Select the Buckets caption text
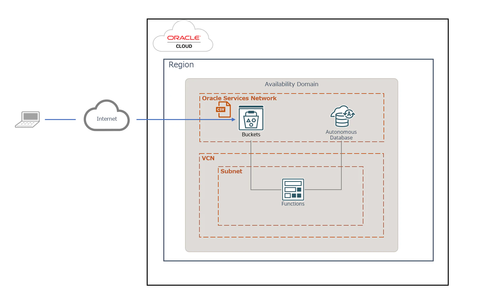The height and width of the screenshot is (293, 481). (251, 135)
